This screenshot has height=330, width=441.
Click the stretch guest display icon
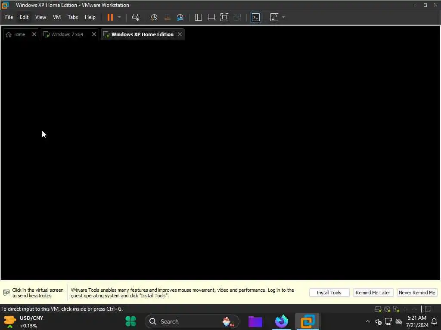tap(274, 17)
